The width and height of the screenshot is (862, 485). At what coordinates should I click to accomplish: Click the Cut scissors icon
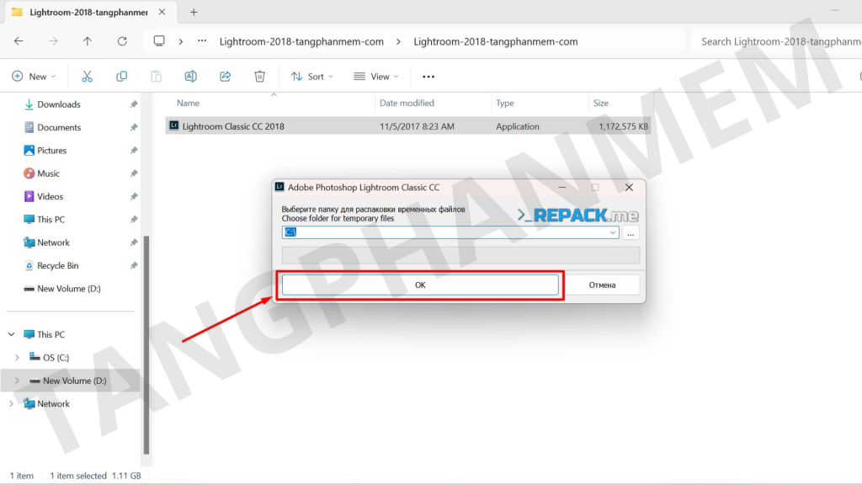click(x=87, y=77)
